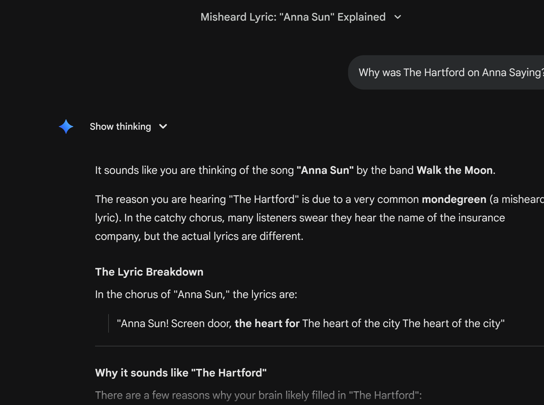Image resolution: width=544 pixels, height=405 pixels.
Task: Click "The Lyric Breakdown" heading
Action: (149, 272)
